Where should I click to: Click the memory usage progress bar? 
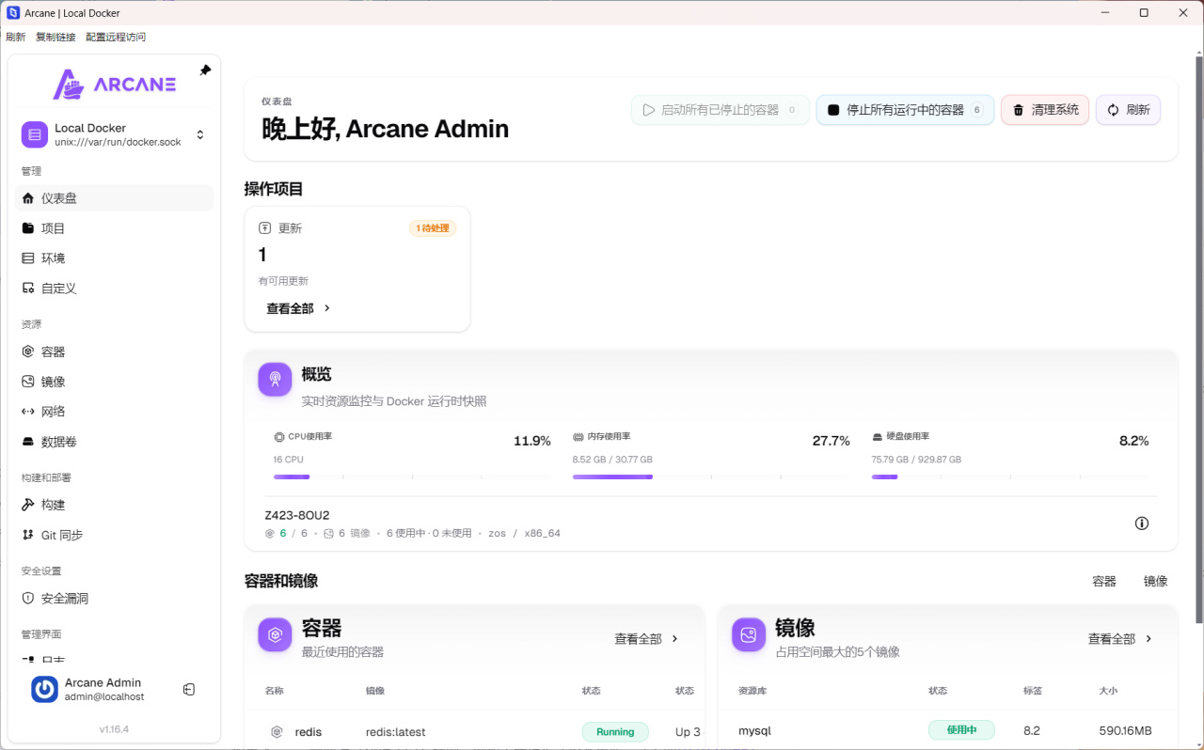(711, 477)
